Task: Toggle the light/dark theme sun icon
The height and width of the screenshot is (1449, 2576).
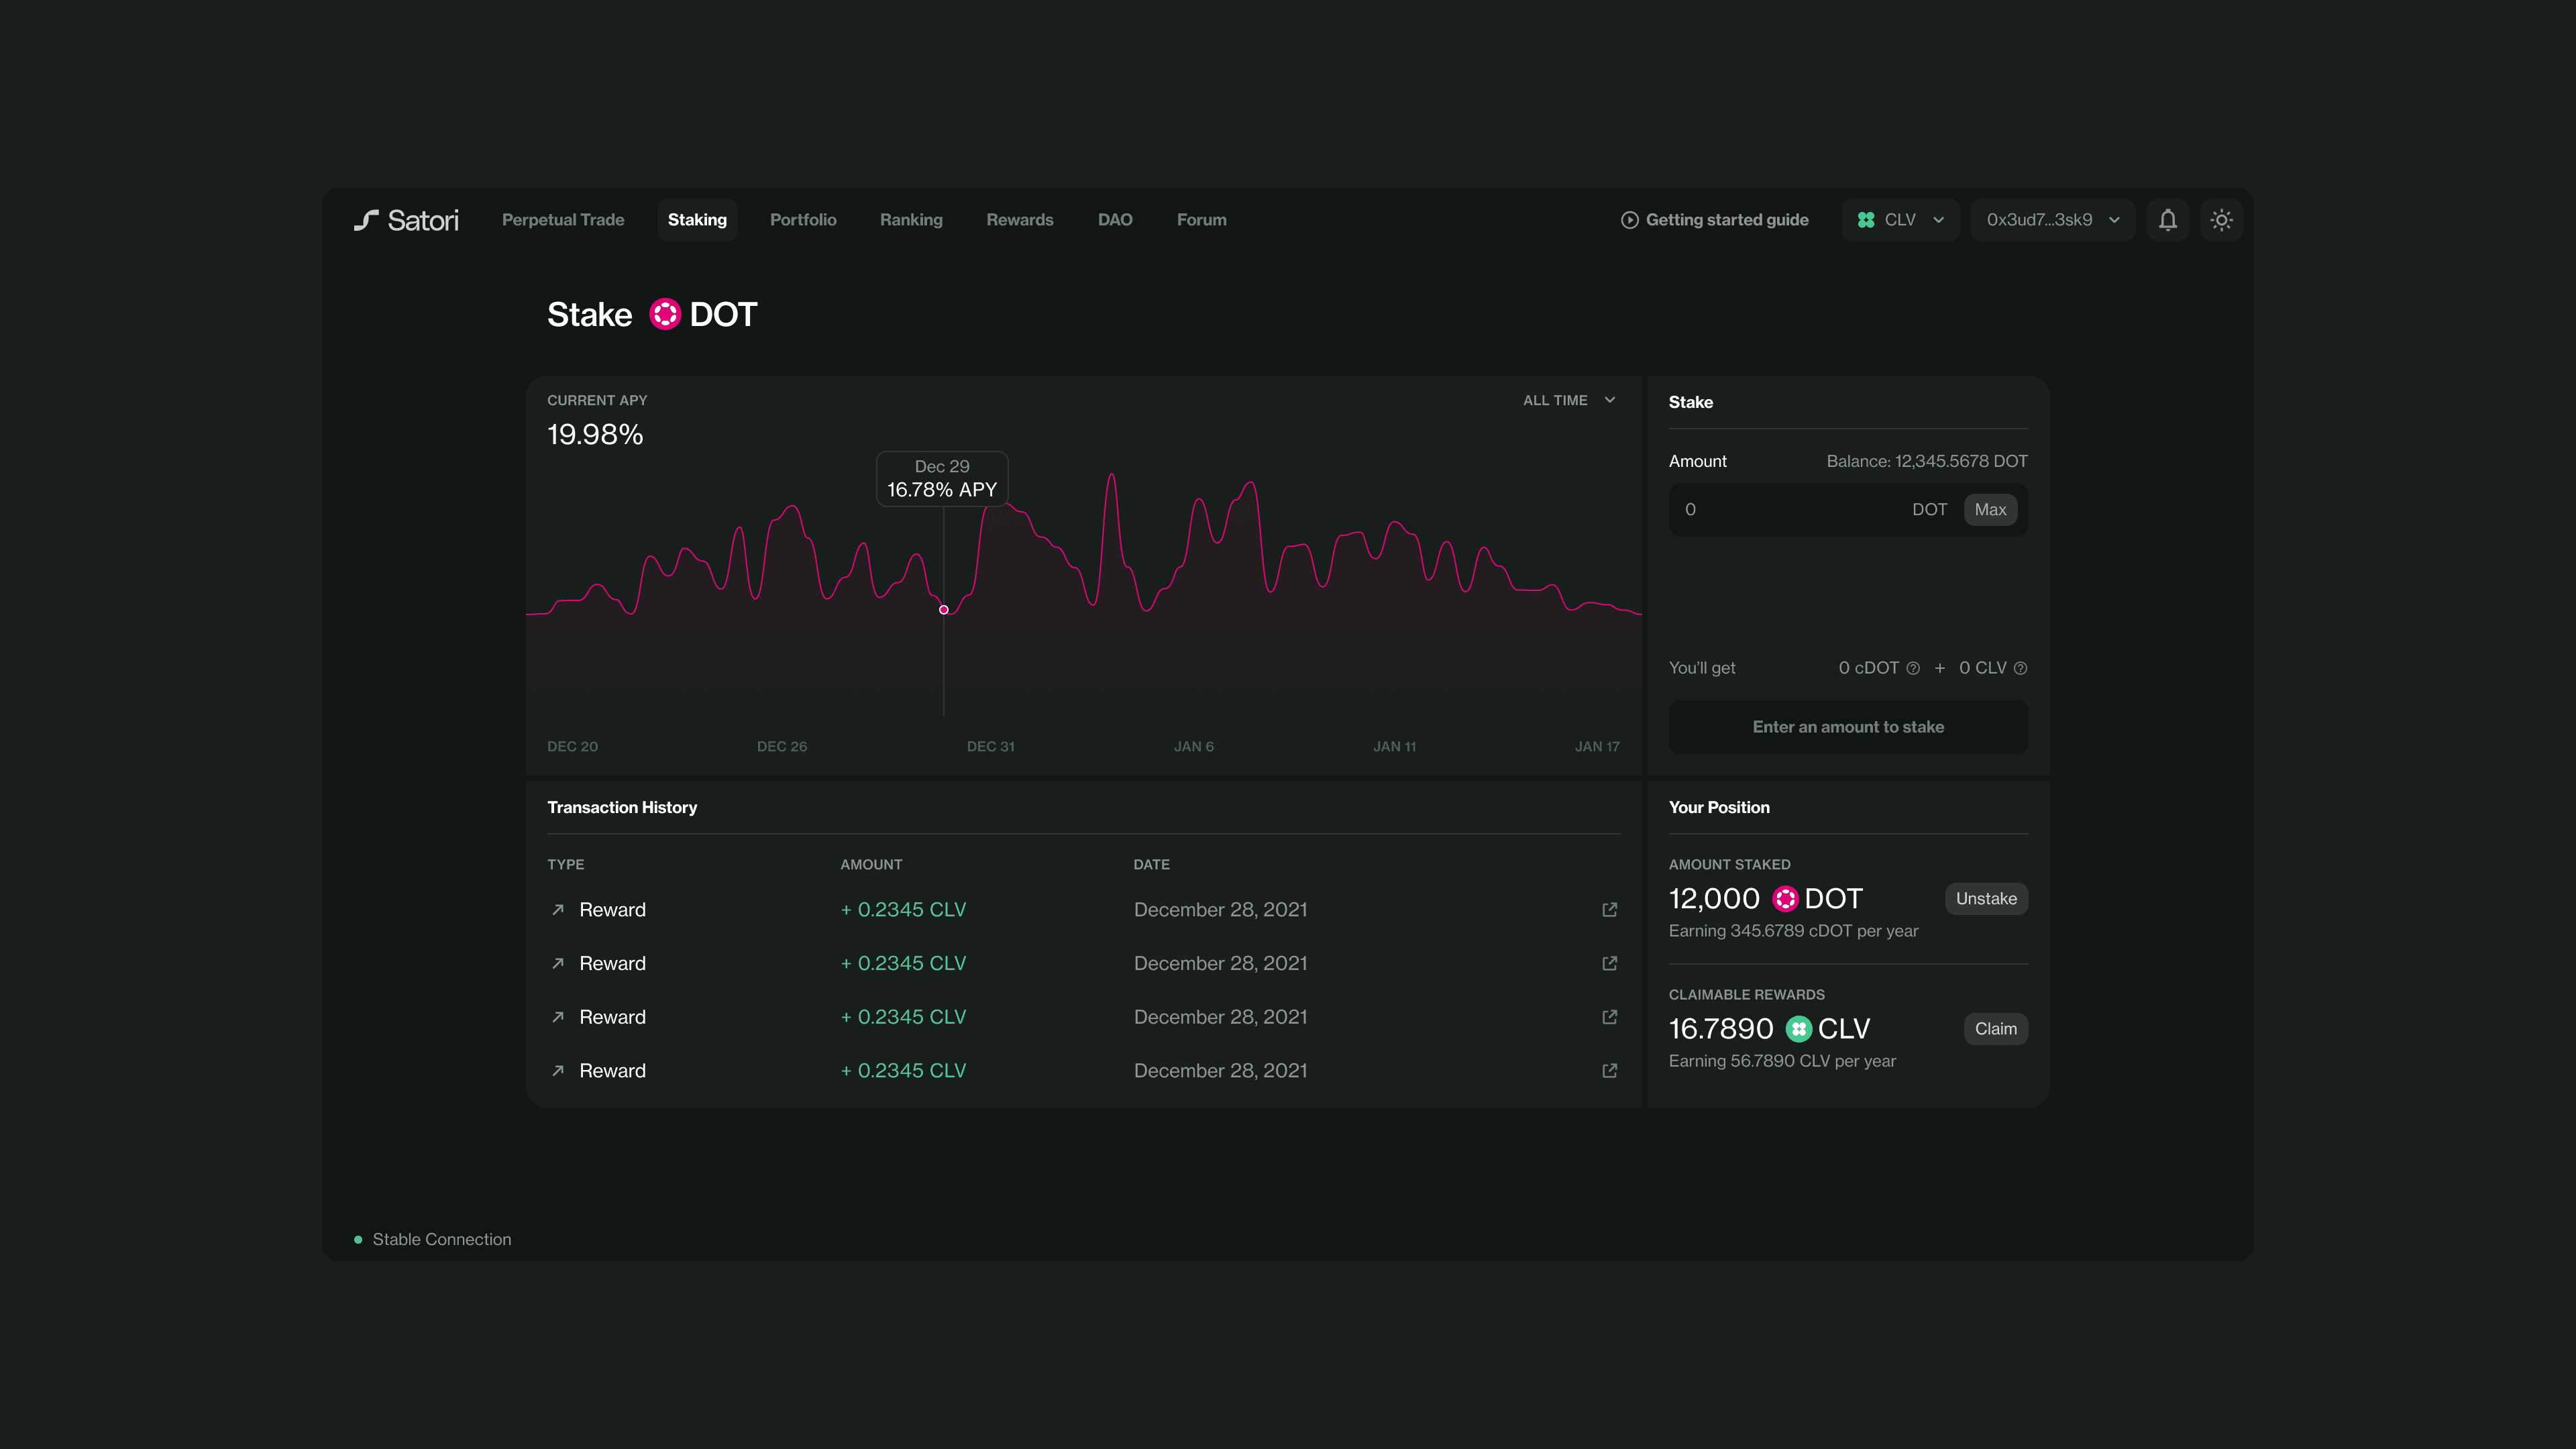Action: click(2221, 220)
